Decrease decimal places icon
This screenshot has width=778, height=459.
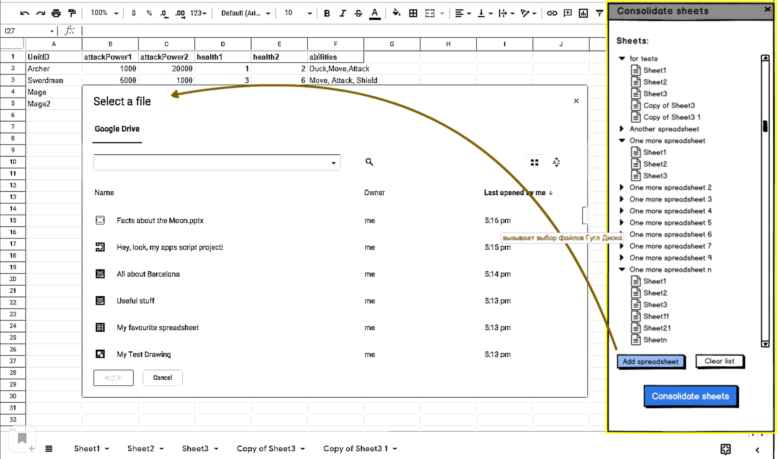(164, 13)
